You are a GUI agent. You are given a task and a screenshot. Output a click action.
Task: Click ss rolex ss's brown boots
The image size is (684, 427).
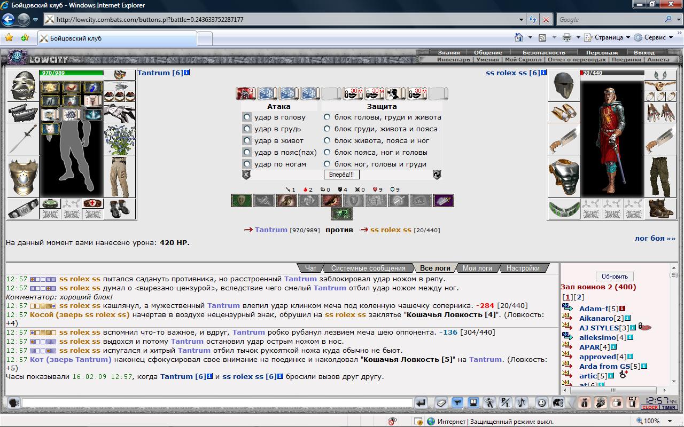[x=660, y=209]
